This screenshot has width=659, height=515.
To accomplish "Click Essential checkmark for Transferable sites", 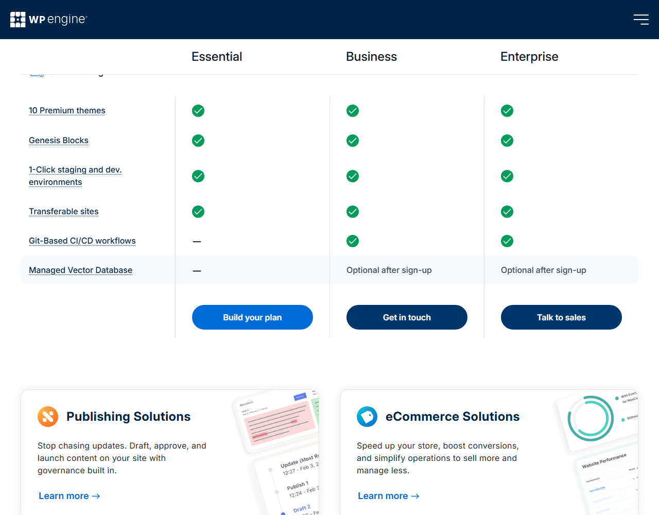I will pos(198,212).
